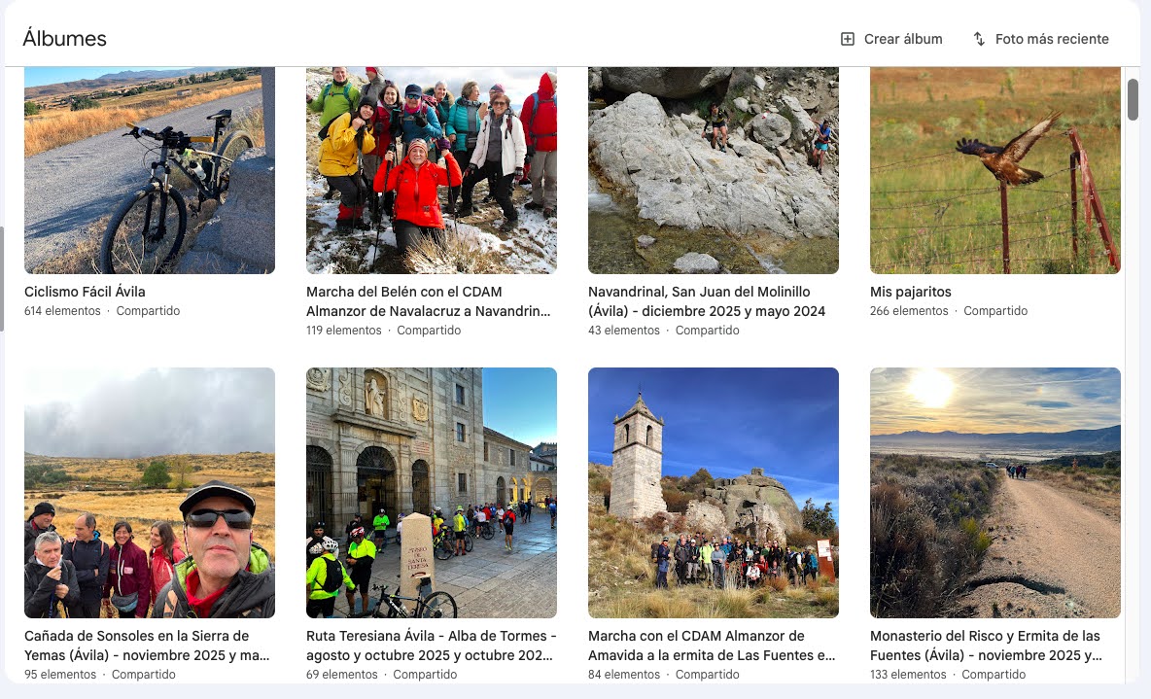The width and height of the screenshot is (1151, 699).
Task: Click the vertical scrollbar handle
Action: (1133, 99)
